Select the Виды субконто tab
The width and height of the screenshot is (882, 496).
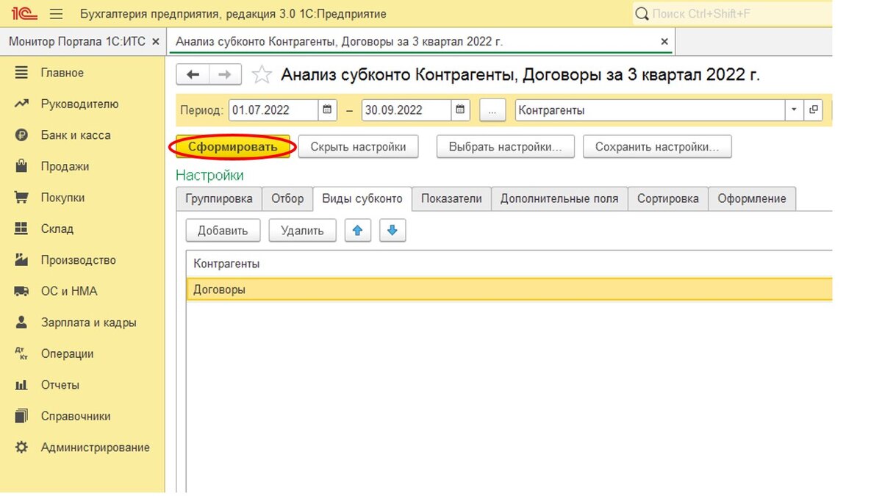click(x=362, y=198)
